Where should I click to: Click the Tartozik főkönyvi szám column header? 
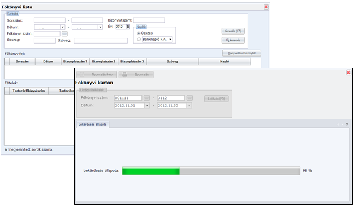(x=29, y=91)
